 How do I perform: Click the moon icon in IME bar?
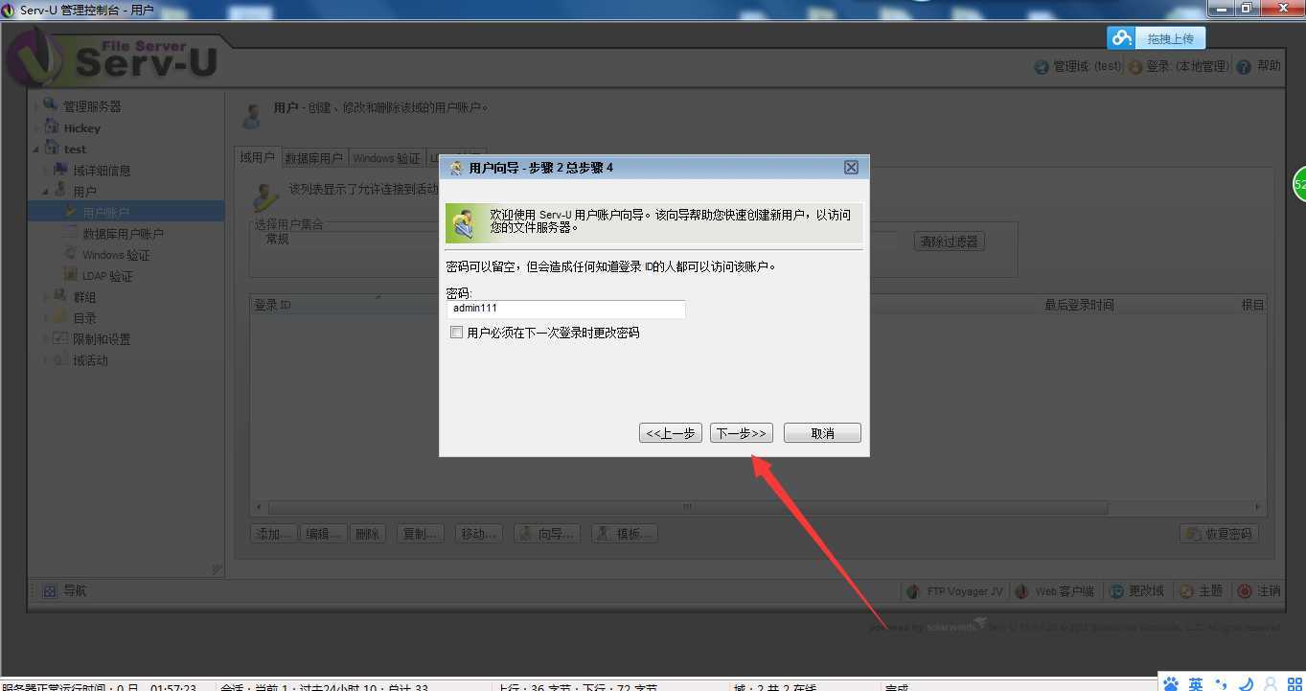1246,684
